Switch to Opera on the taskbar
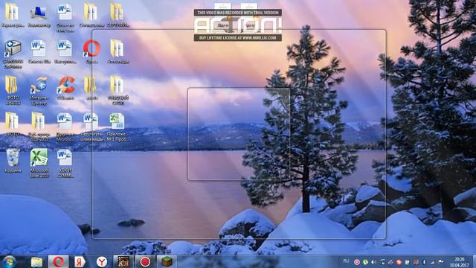The height and width of the screenshot is (268, 476). coord(58,261)
